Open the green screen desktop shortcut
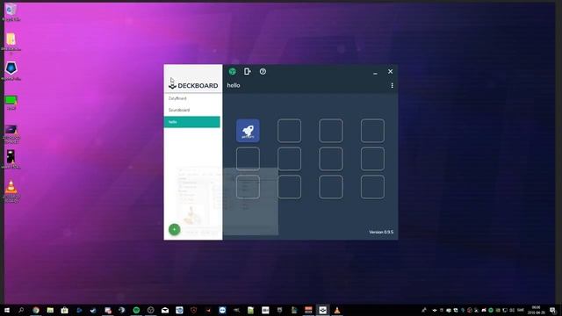The width and height of the screenshot is (562, 316). 11,102
